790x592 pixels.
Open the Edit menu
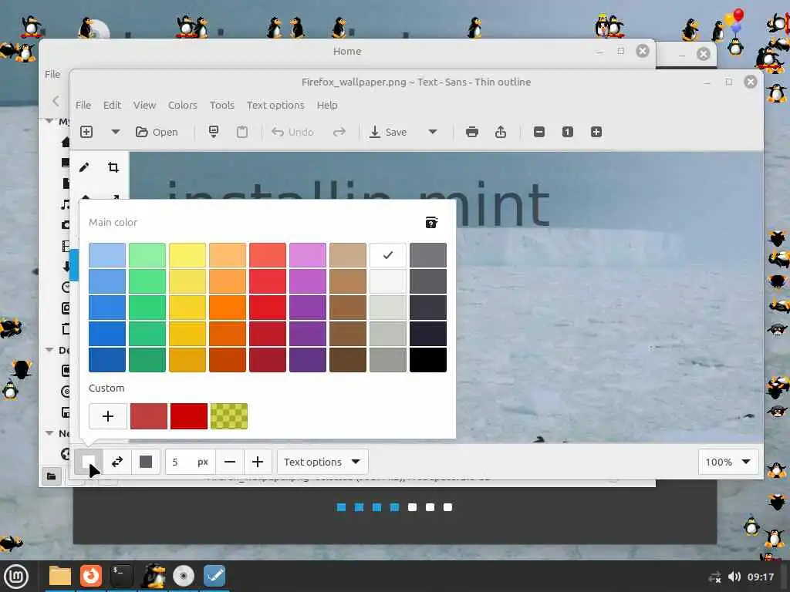(x=112, y=105)
